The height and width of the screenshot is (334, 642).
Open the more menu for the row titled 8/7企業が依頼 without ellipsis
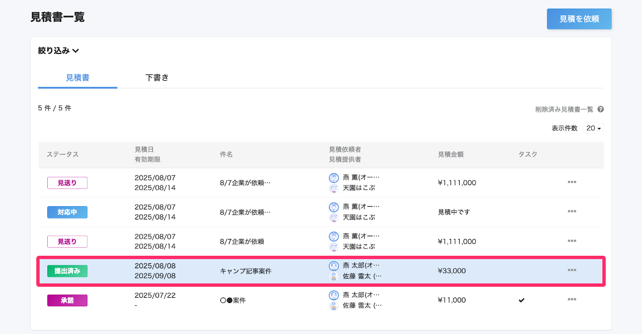pyautogui.click(x=572, y=241)
